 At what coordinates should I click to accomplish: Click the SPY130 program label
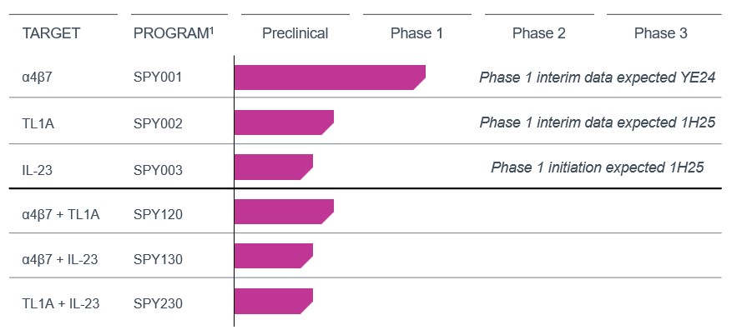(158, 259)
